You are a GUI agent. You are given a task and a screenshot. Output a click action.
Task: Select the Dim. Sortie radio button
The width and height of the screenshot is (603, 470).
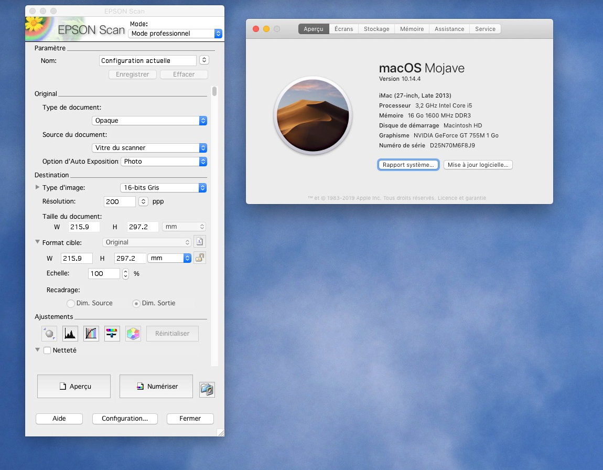coord(136,304)
